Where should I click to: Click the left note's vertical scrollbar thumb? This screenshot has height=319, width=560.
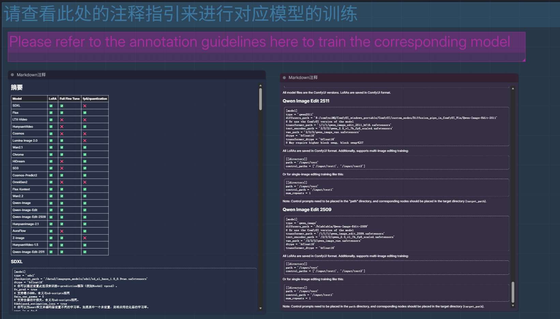click(260, 99)
